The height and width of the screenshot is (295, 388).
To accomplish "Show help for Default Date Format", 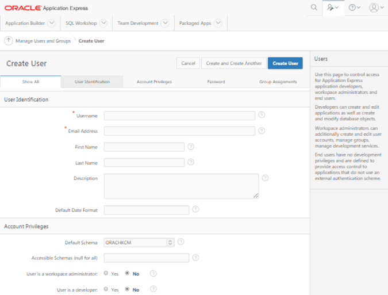I will (195, 209).
